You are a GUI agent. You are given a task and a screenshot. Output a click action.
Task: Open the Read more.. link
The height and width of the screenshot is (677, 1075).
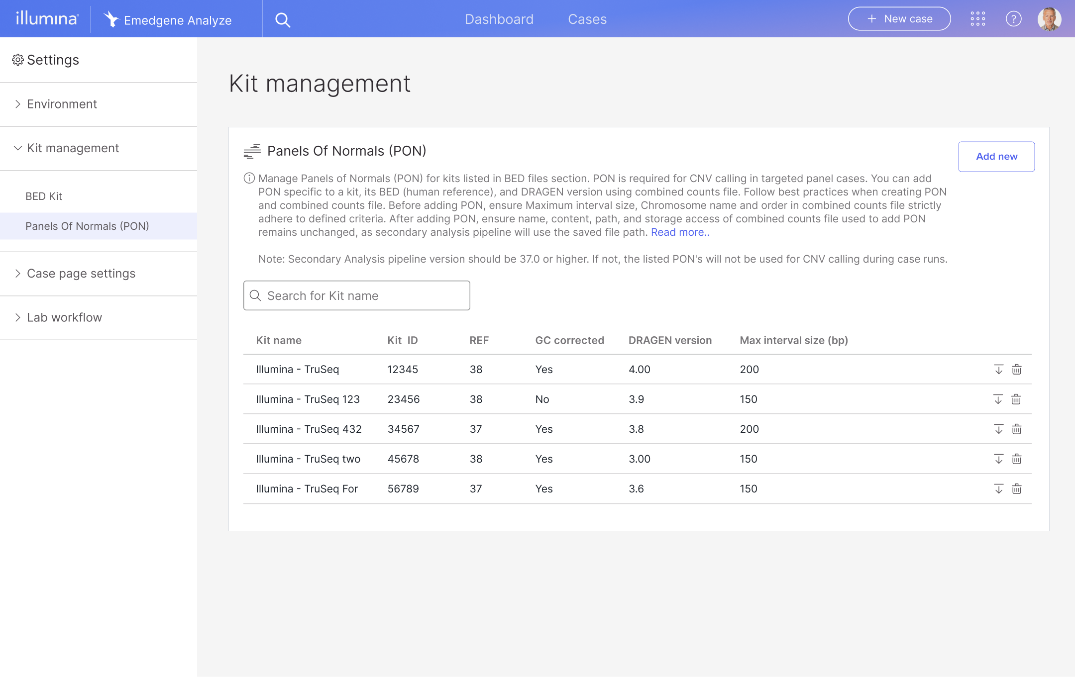680,232
